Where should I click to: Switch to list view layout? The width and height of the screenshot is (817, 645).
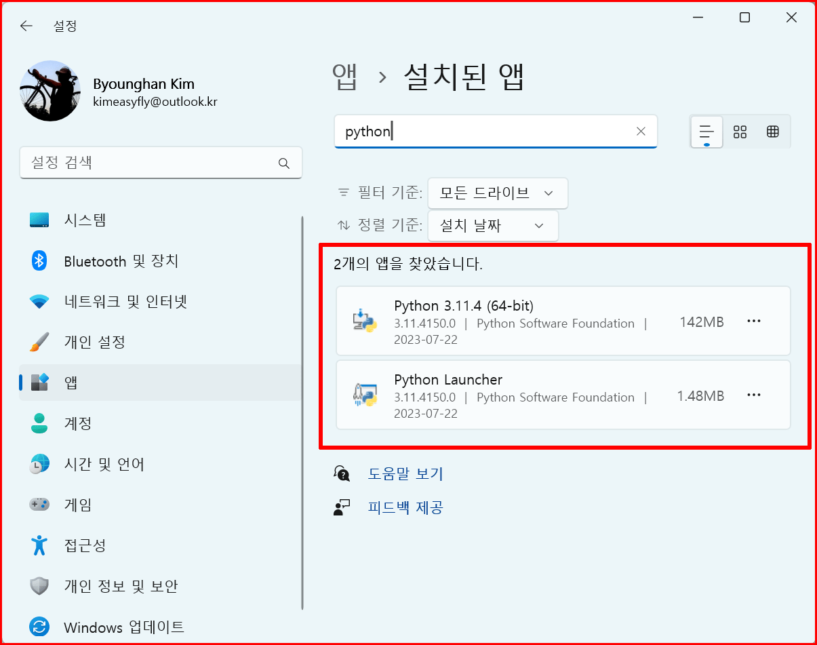click(x=706, y=132)
